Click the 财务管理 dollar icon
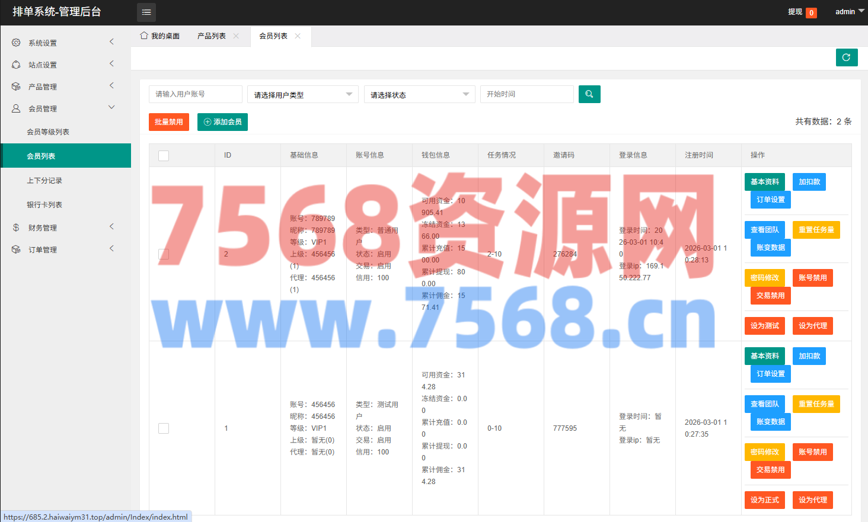The width and height of the screenshot is (868, 522). coord(16,228)
